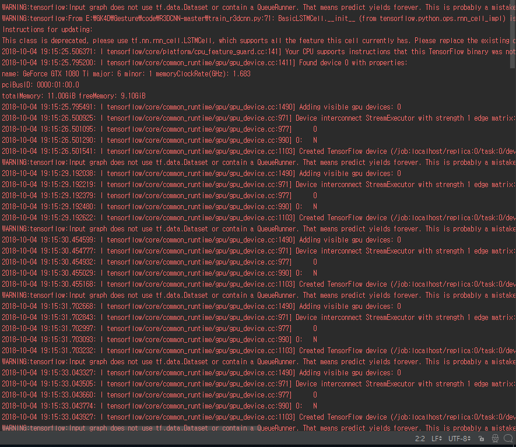Click the log line timestamped 19:15:25.795491
Screen dimensions: 516x447
point(201,107)
